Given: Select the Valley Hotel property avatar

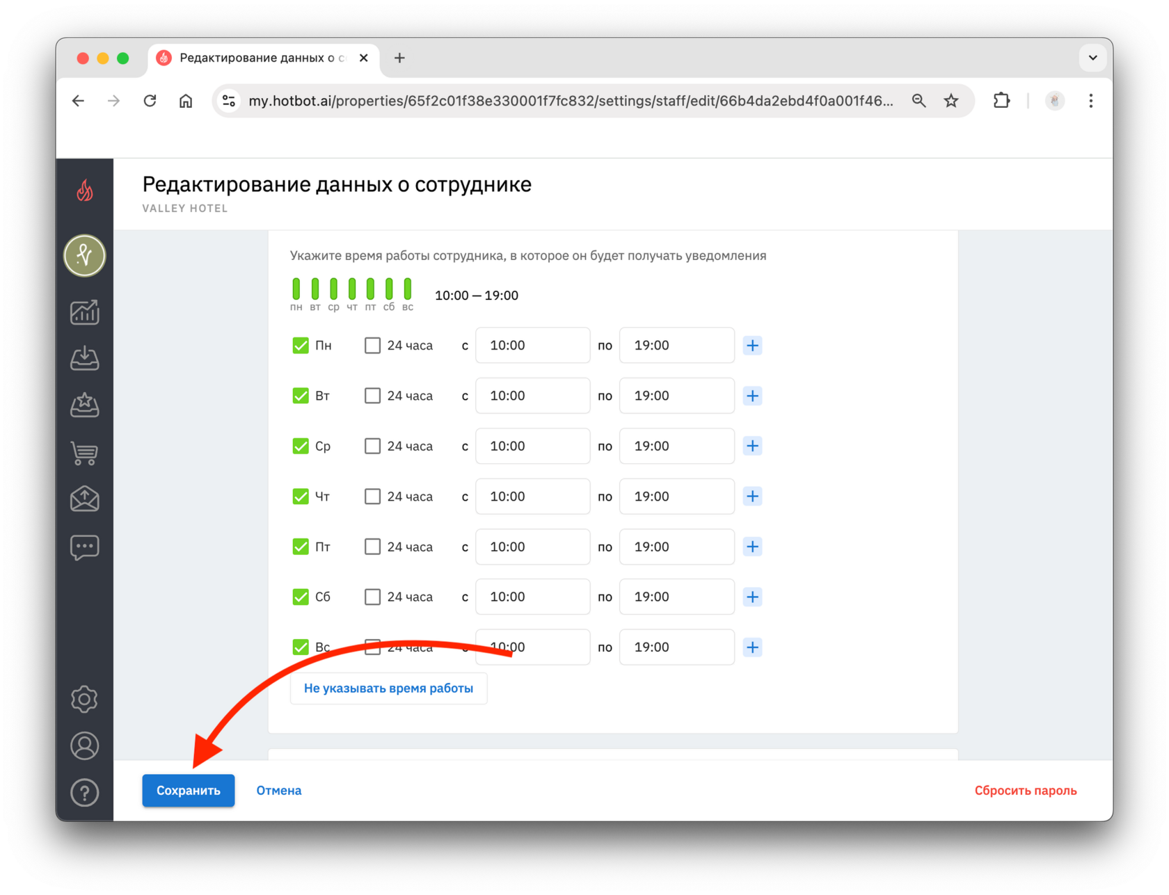Looking at the screenshot, I should point(85,256).
